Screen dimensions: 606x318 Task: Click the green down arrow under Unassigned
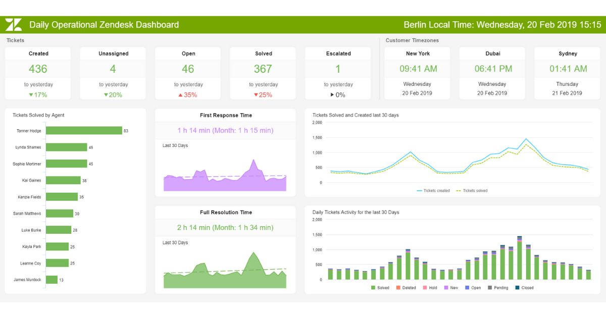pos(106,95)
